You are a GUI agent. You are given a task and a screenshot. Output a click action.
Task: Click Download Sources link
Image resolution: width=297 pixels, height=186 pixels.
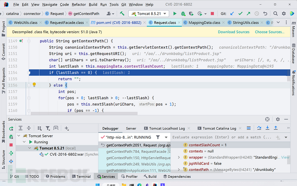point(234,32)
